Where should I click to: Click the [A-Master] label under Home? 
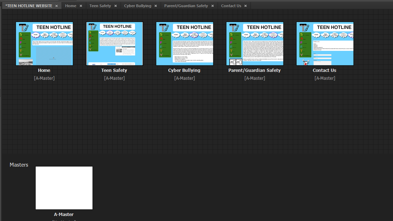[44, 78]
